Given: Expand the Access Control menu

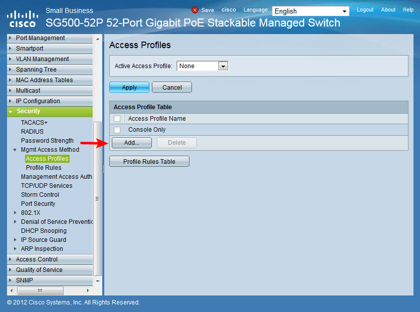Looking at the screenshot, I should coord(50,259).
